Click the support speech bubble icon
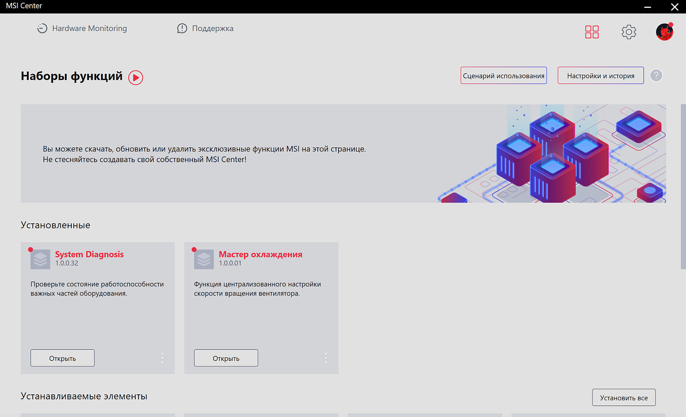 point(182,28)
